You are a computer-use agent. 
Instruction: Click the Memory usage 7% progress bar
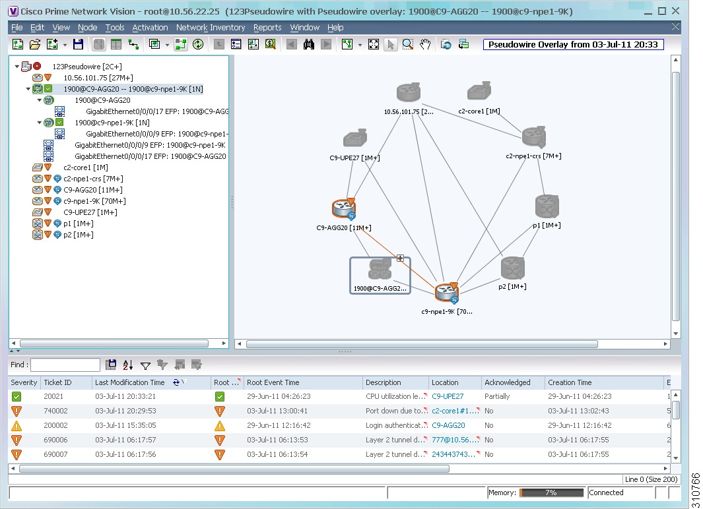pos(551,493)
